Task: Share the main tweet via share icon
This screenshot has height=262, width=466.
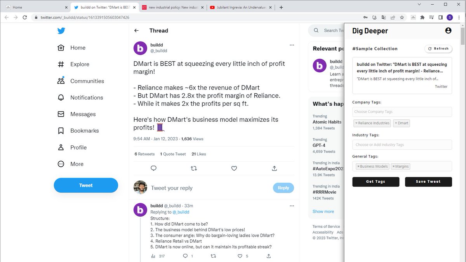Action: coord(275,168)
